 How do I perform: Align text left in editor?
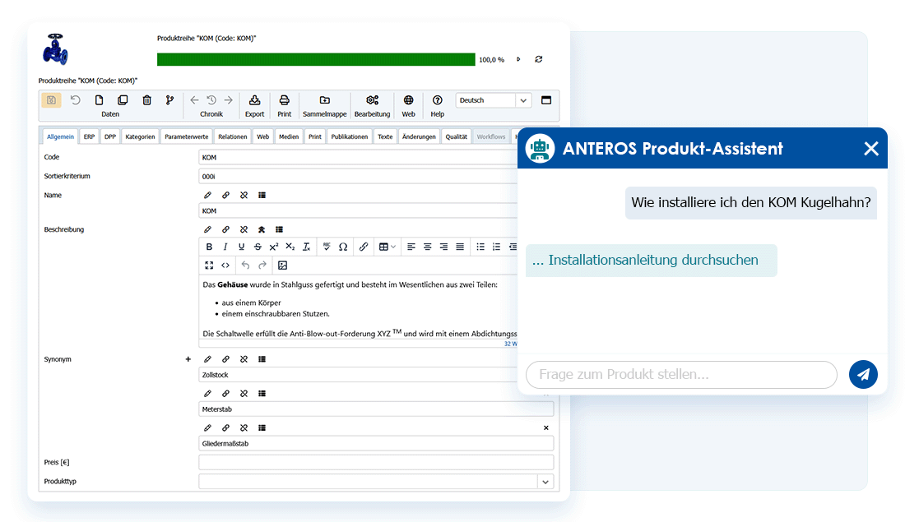click(x=411, y=247)
